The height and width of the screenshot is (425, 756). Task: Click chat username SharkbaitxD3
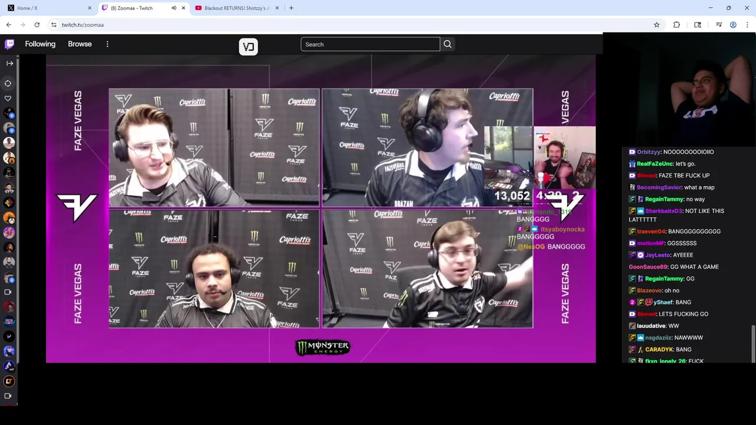pos(664,211)
